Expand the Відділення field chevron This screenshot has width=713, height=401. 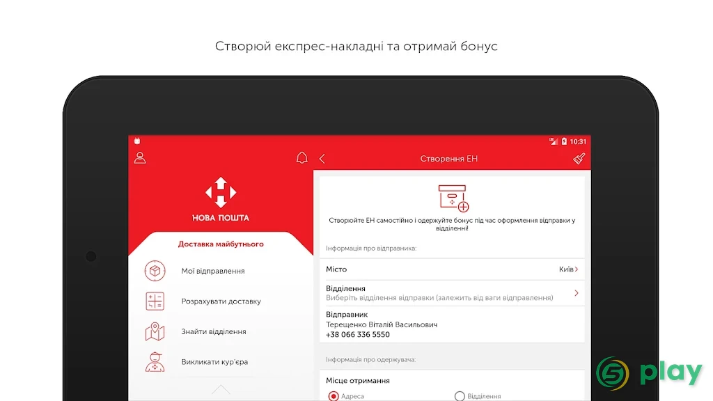[x=576, y=293]
